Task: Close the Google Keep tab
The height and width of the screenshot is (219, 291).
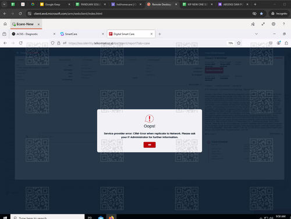Action: tap(69, 4)
